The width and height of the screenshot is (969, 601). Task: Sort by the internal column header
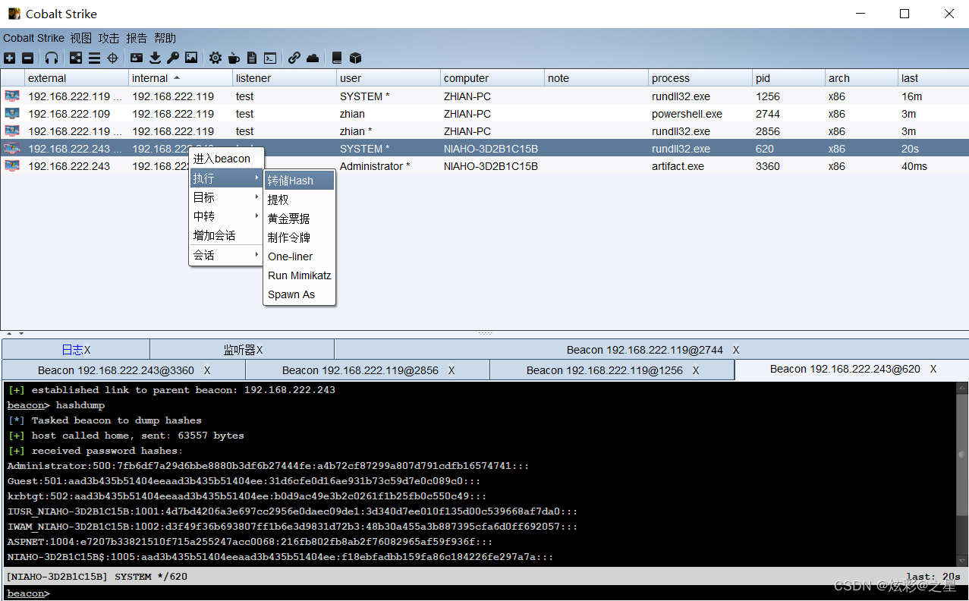pos(181,78)
